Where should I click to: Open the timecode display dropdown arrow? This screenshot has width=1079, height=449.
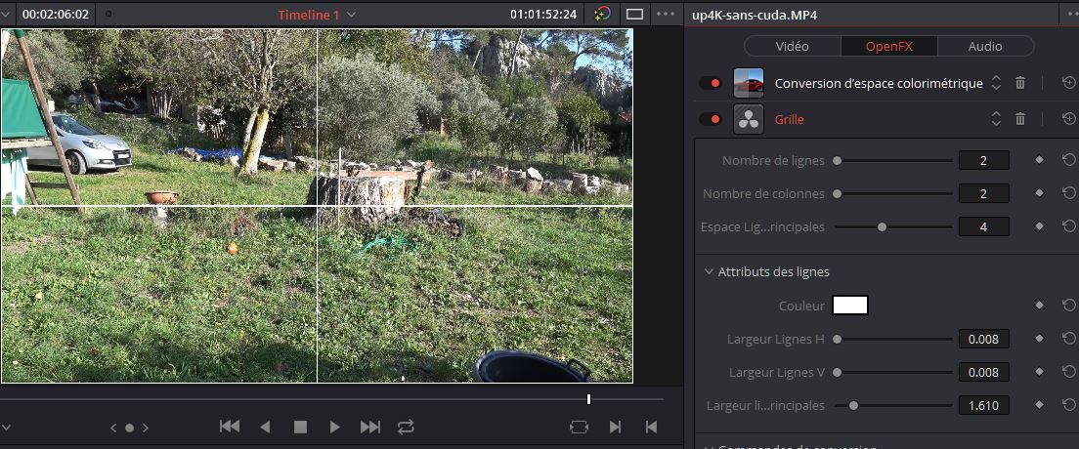(7, 15)
